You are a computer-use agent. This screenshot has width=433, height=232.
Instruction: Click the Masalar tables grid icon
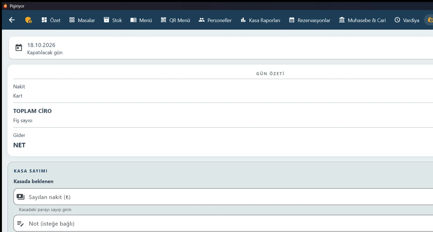click(72, 20)
